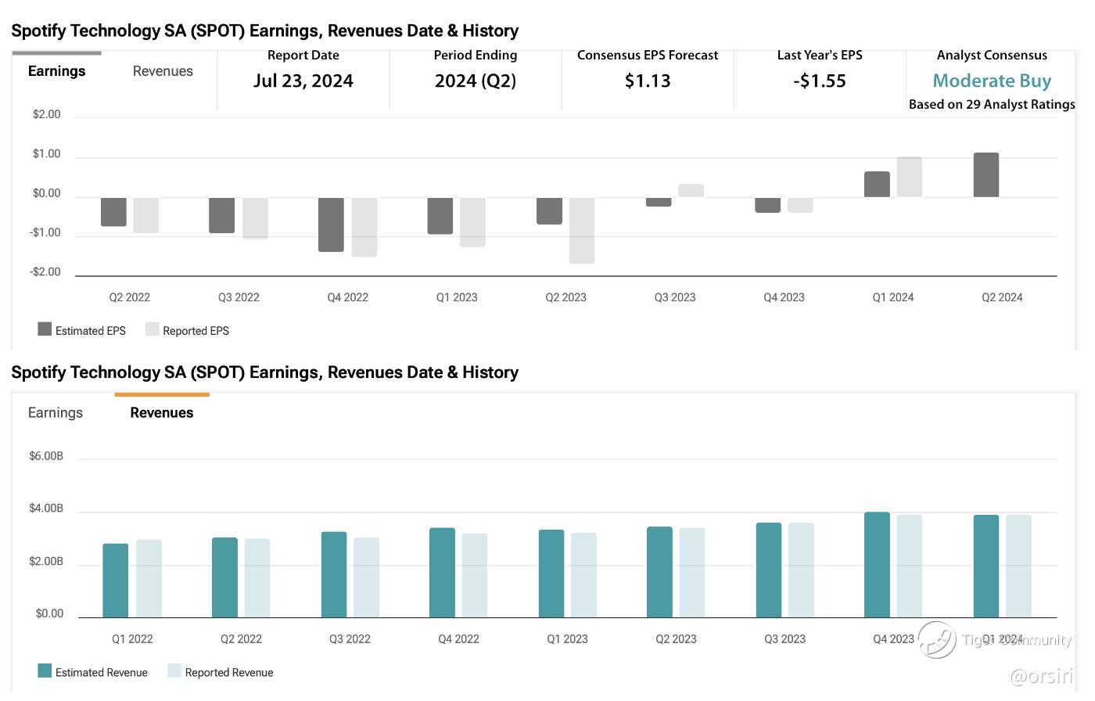The image size is (1095, 701).
Task: Click the Estimated EPS legend swatch
Action: tap(45, 329)
